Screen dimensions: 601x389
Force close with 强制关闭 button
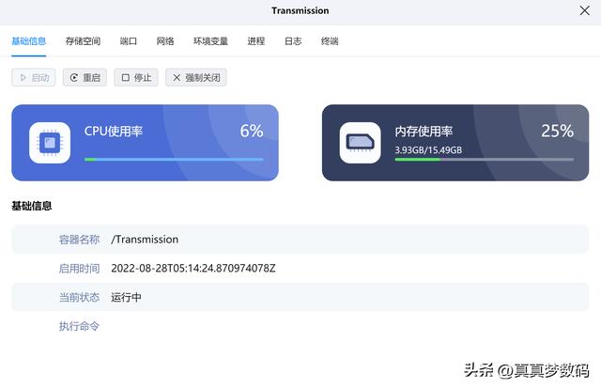(x=196, y=77)
